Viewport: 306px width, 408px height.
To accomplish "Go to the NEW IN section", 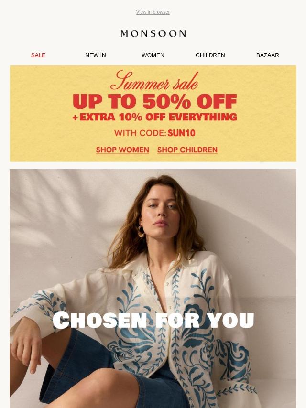I will pos(96,55).
